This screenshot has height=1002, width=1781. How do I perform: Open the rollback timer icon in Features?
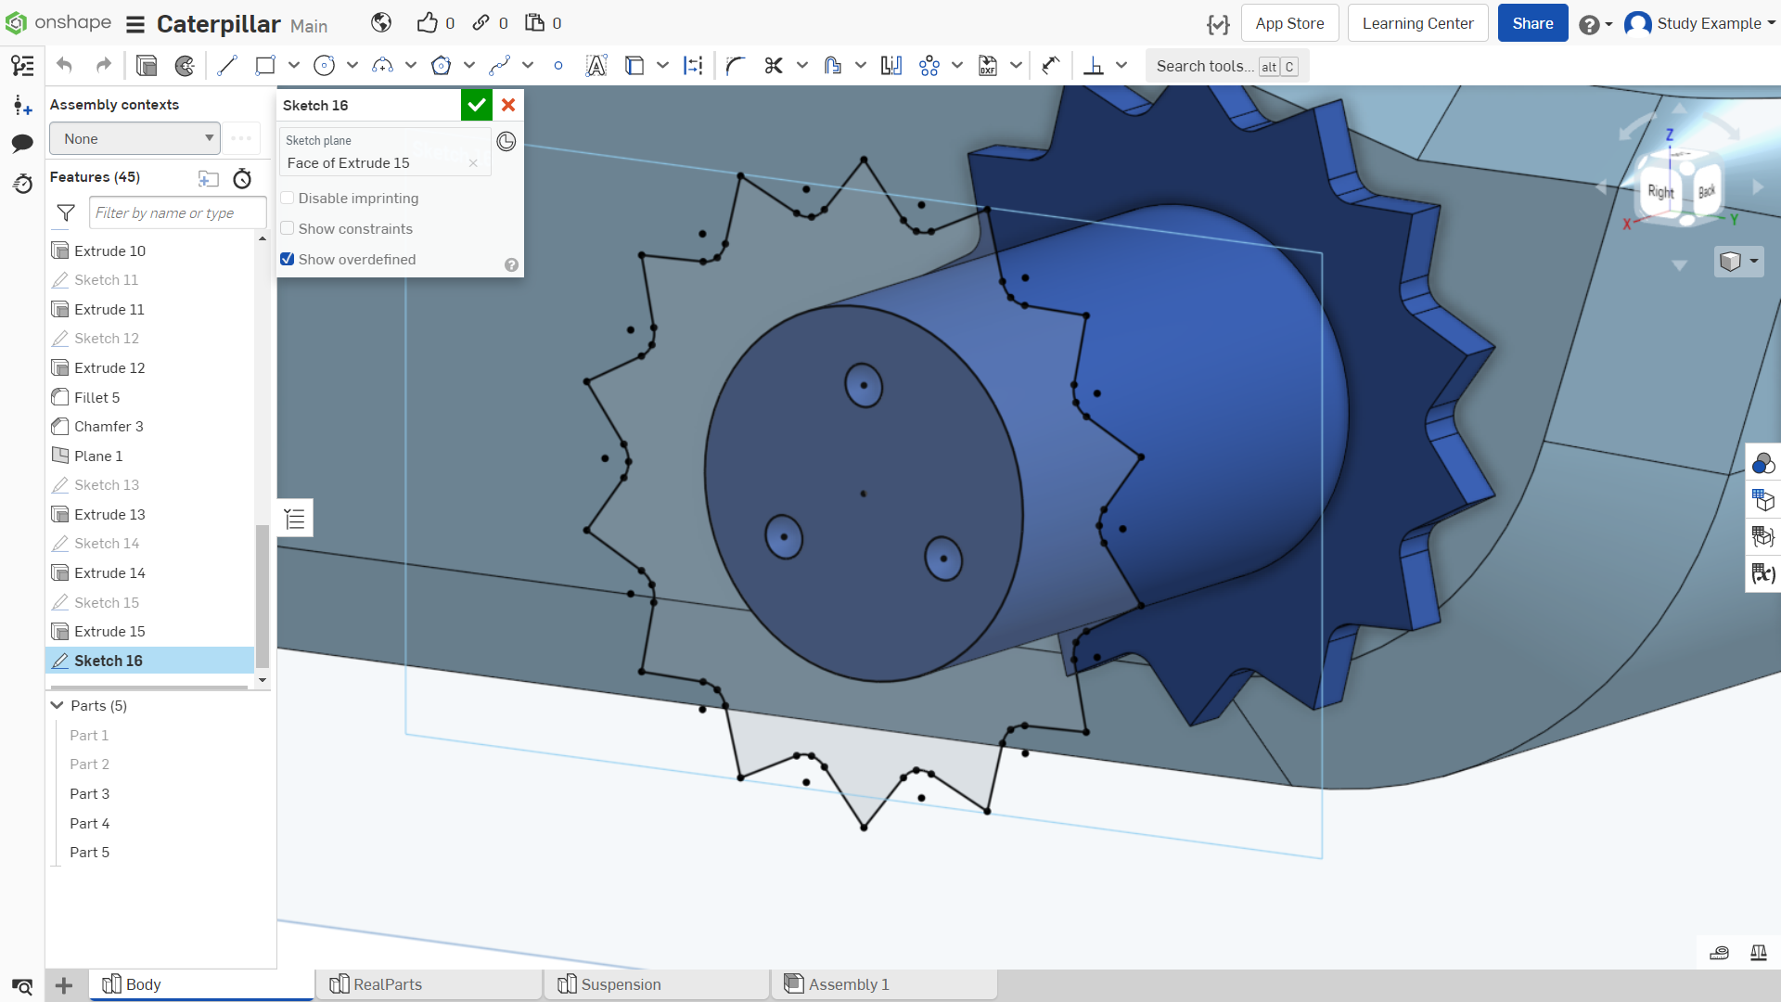point(242,178)
